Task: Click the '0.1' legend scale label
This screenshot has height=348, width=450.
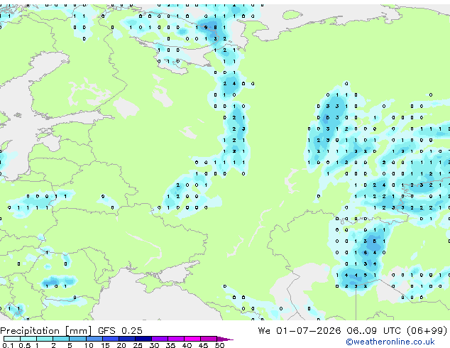Action: (8, 345)
